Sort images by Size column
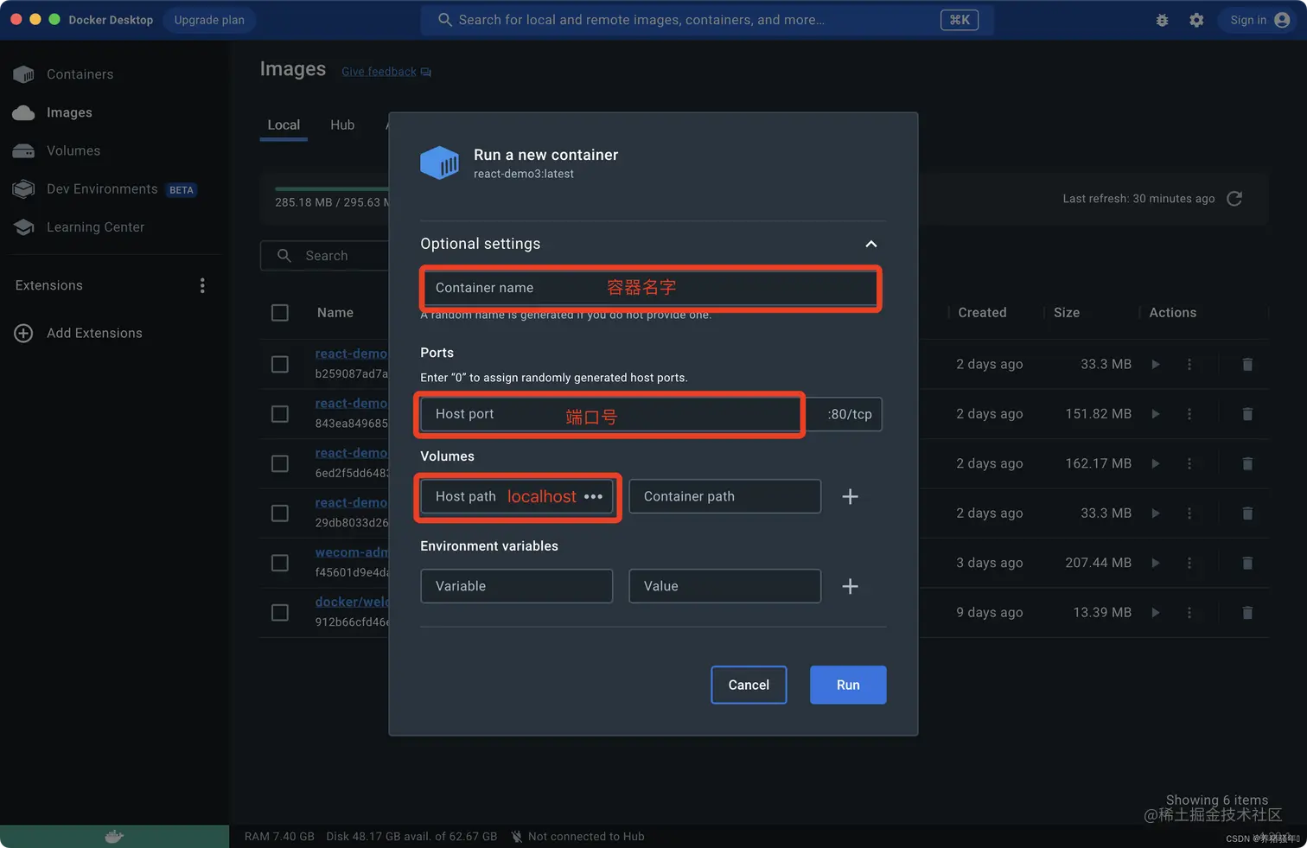The image size is (1307, 848). point(1066,313)
